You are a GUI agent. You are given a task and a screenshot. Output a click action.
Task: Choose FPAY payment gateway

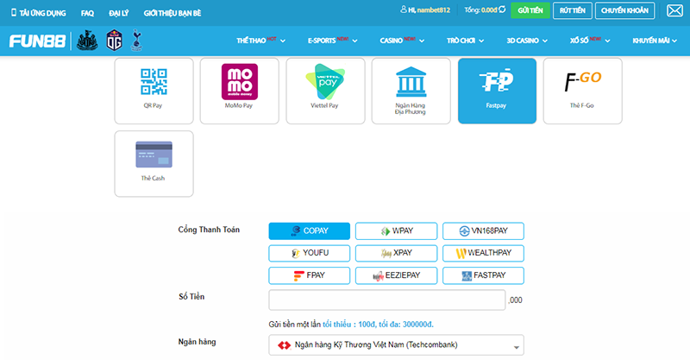point(310,275)
